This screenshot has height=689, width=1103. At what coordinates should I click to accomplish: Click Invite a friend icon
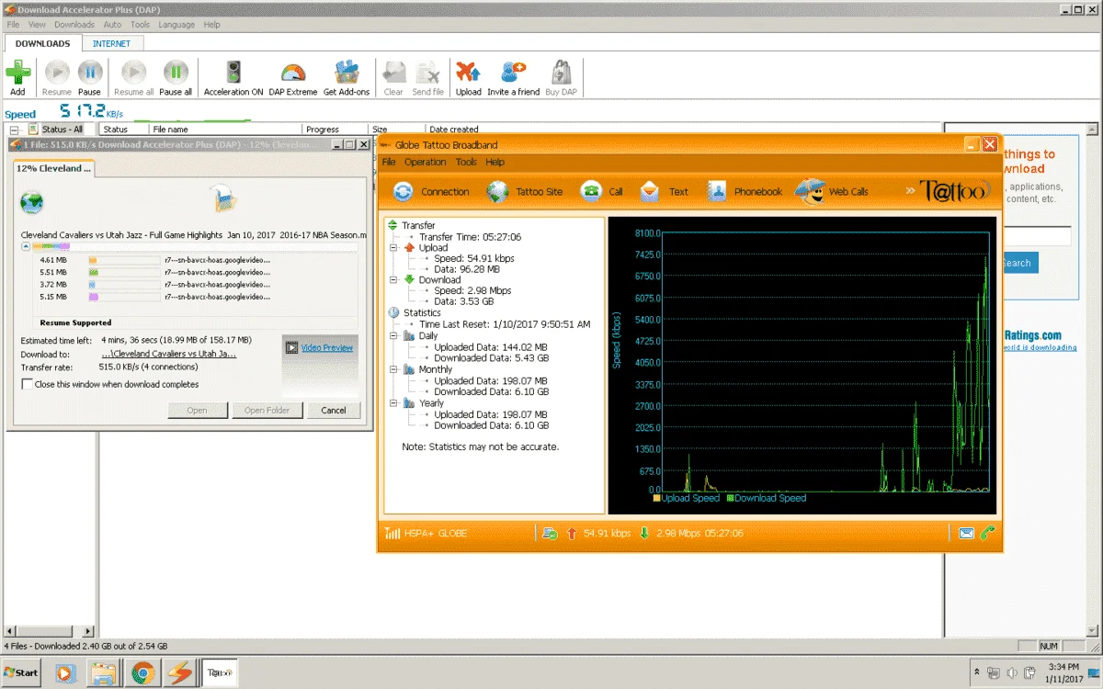point(513,73)
